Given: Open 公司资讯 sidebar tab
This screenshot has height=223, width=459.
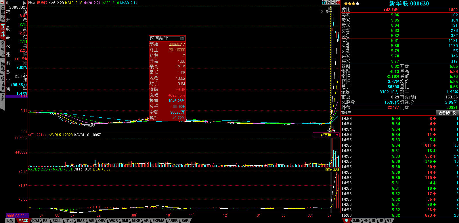Looking at the screenshot, I should click(x=3, y=48).
